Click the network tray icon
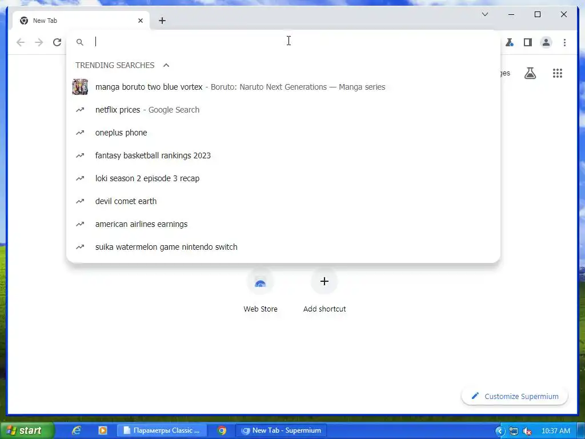This screenshot has width=585, height=439. 514,431
